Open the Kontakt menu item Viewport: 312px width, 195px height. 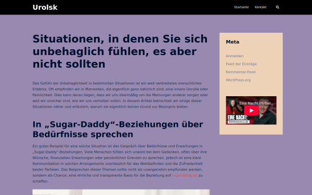point(261,7)
